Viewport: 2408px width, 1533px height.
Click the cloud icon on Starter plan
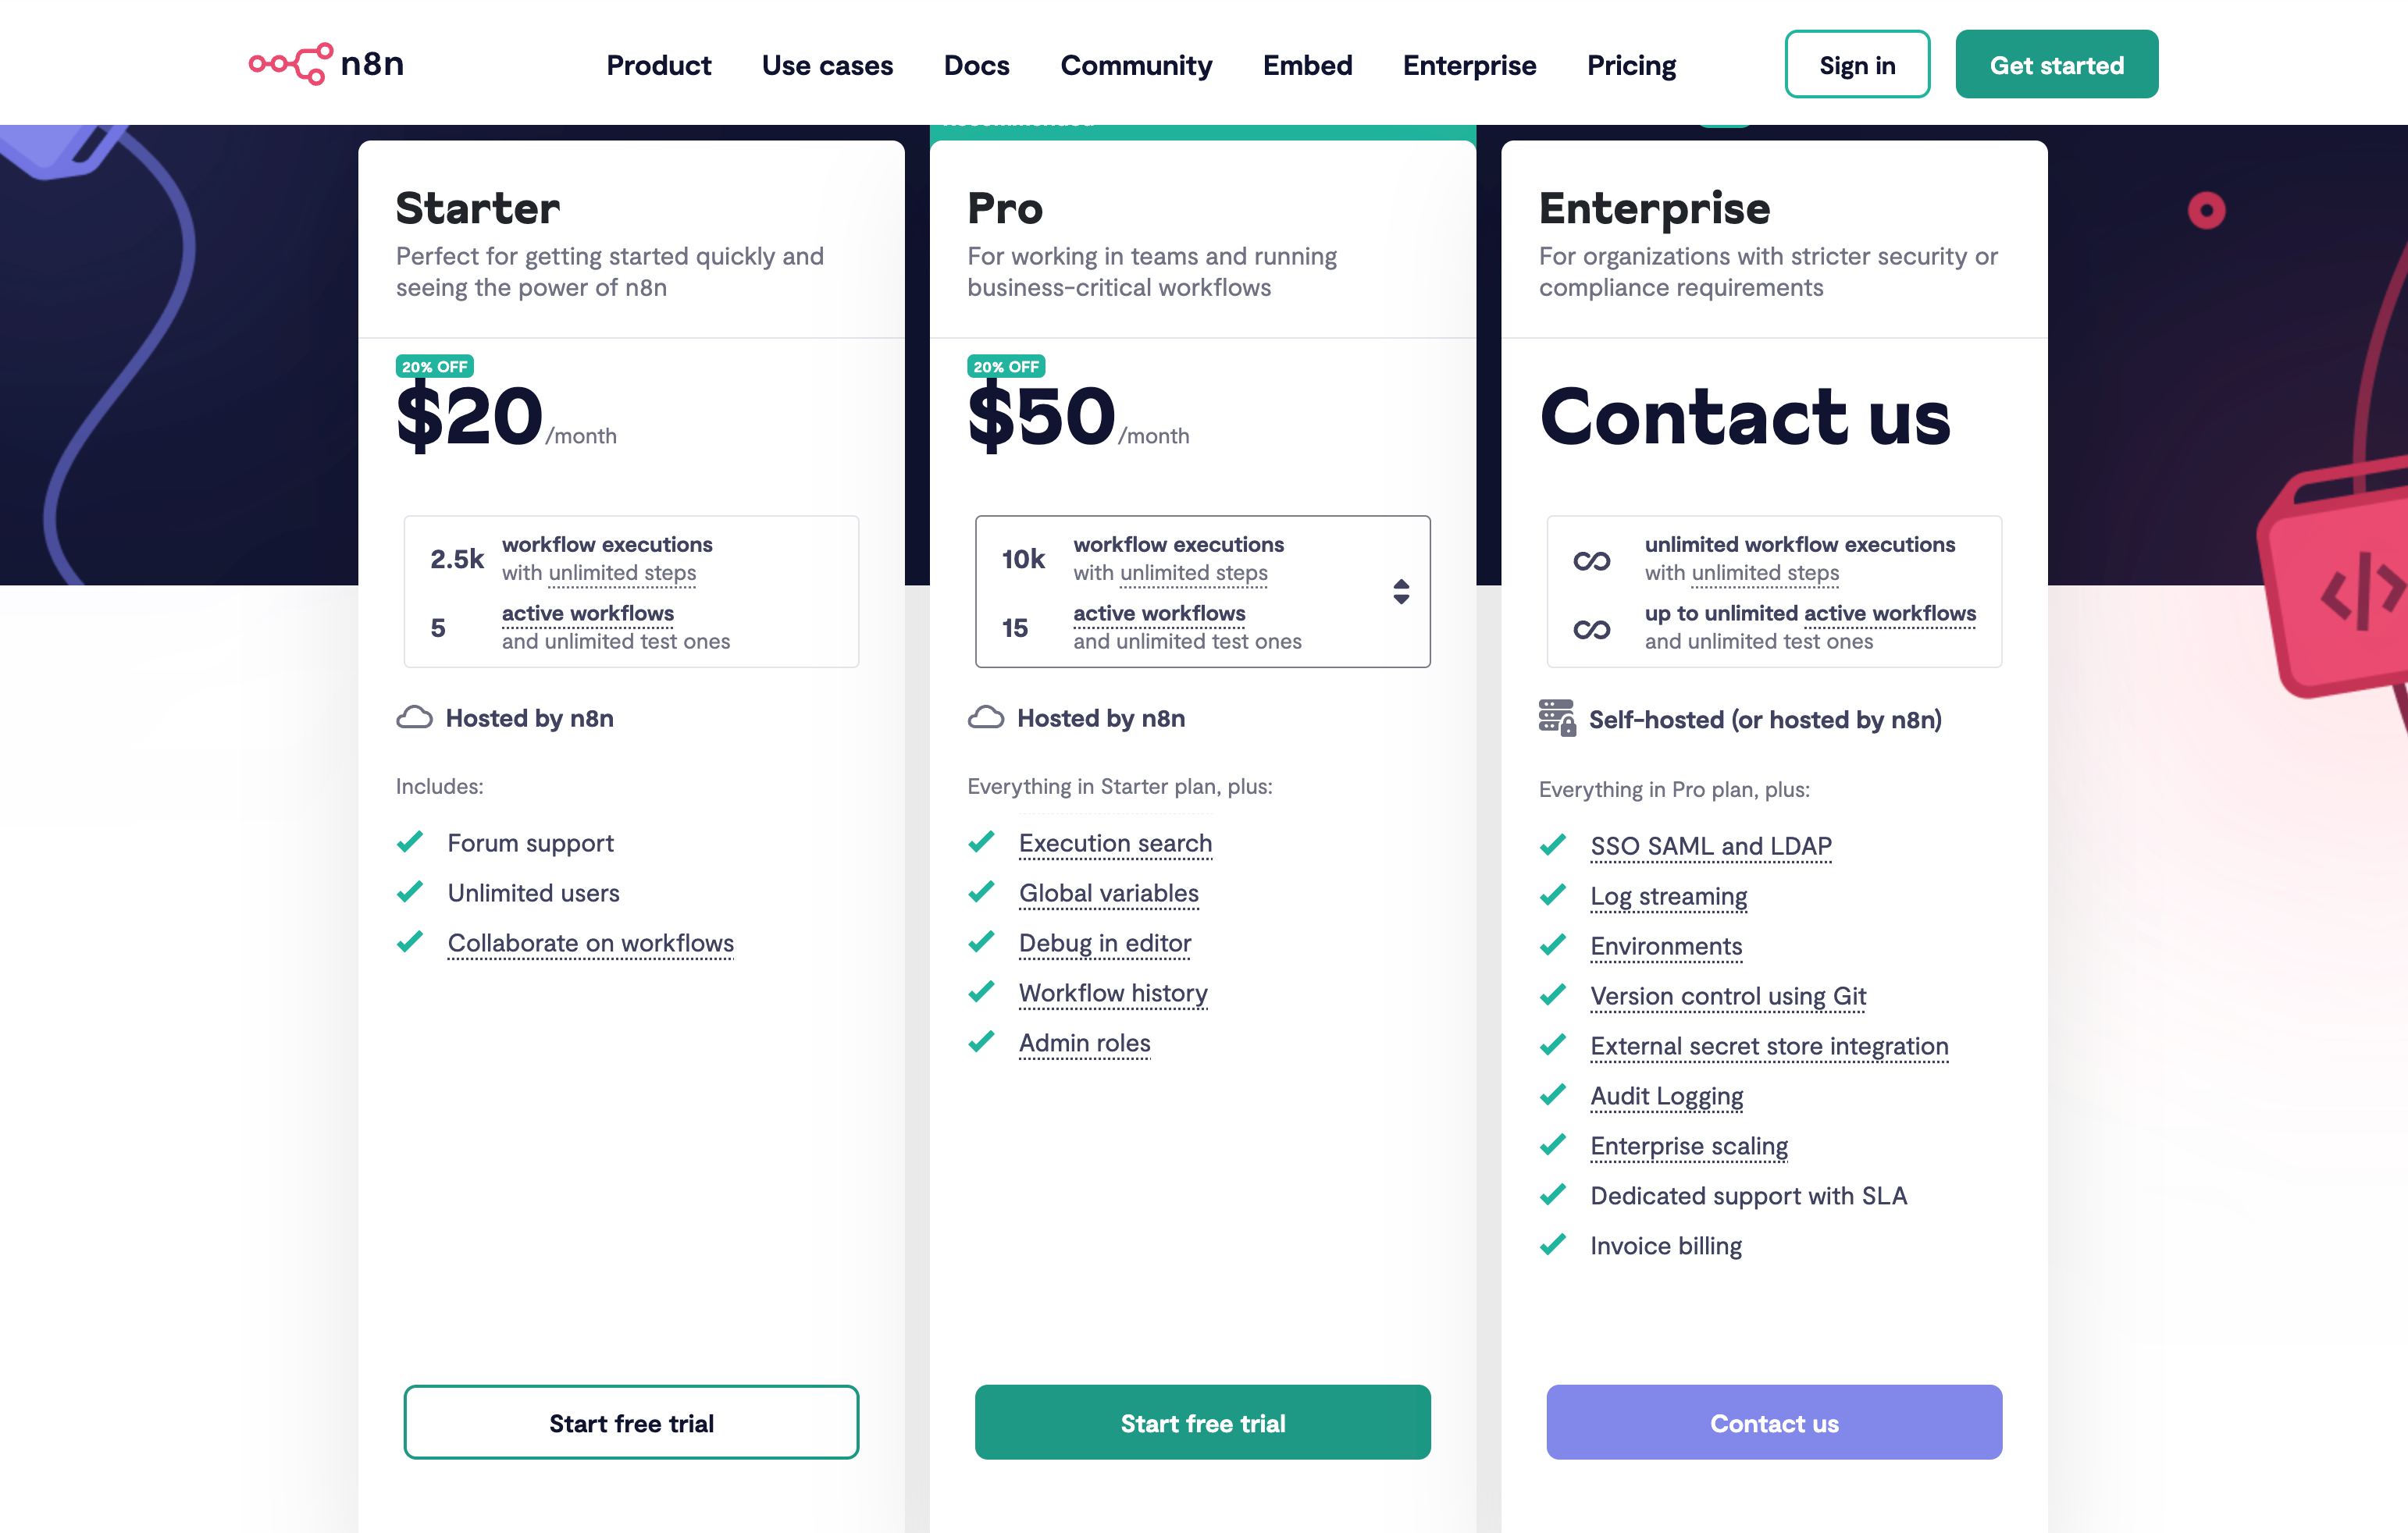click(414, 718)
